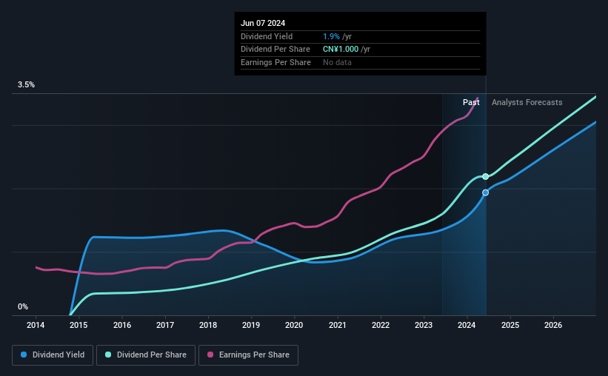Click the blue Dividend Yield legend dot

click(24, 355)
